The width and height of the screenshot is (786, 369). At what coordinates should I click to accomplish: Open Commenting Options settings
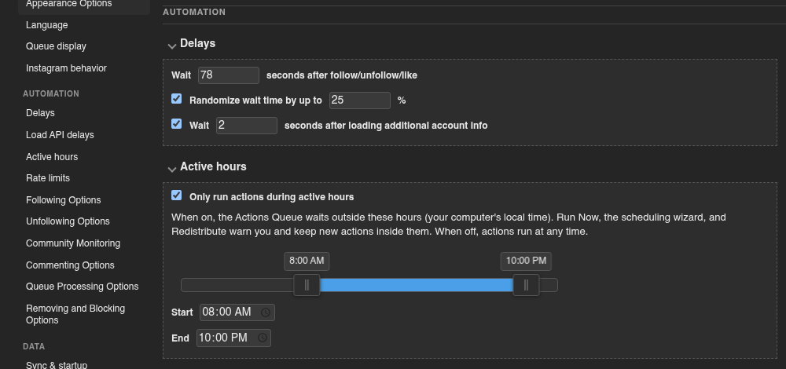(x=70, y=265)
